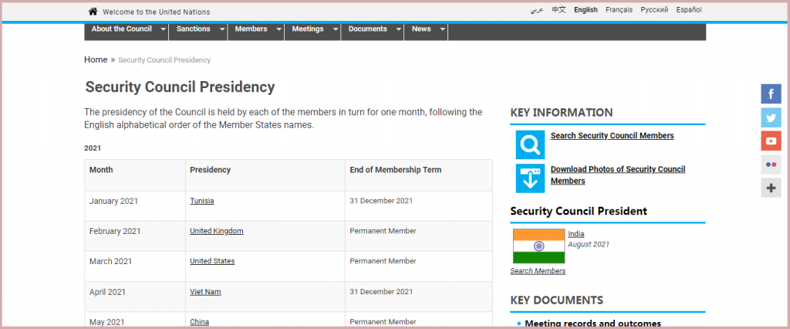Open the Viet Nam presidency link
This screenshot has width=790, height=329.
point(205,292)
